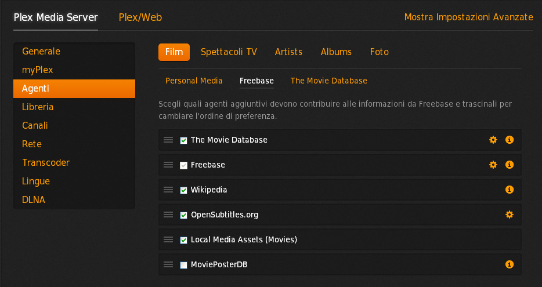This screenshot has height=287, width=542.
Task: Click the drag handle beside Wikipedia
Action: click(168, 190)
